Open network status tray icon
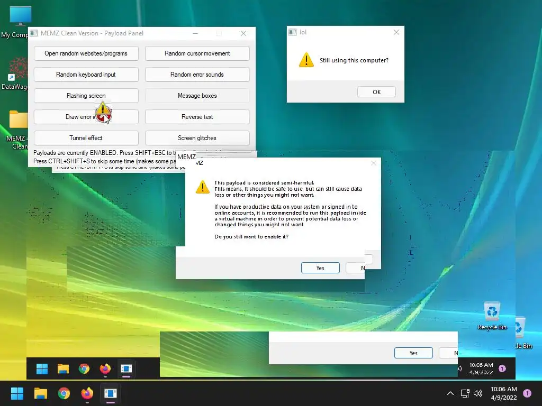Screen dimensions: 542x406 465,393
